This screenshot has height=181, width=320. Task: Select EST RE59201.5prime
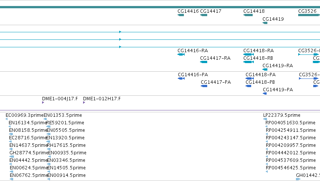65,123
